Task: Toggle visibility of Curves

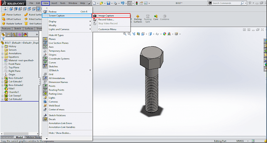Action: tap(45, 63)
